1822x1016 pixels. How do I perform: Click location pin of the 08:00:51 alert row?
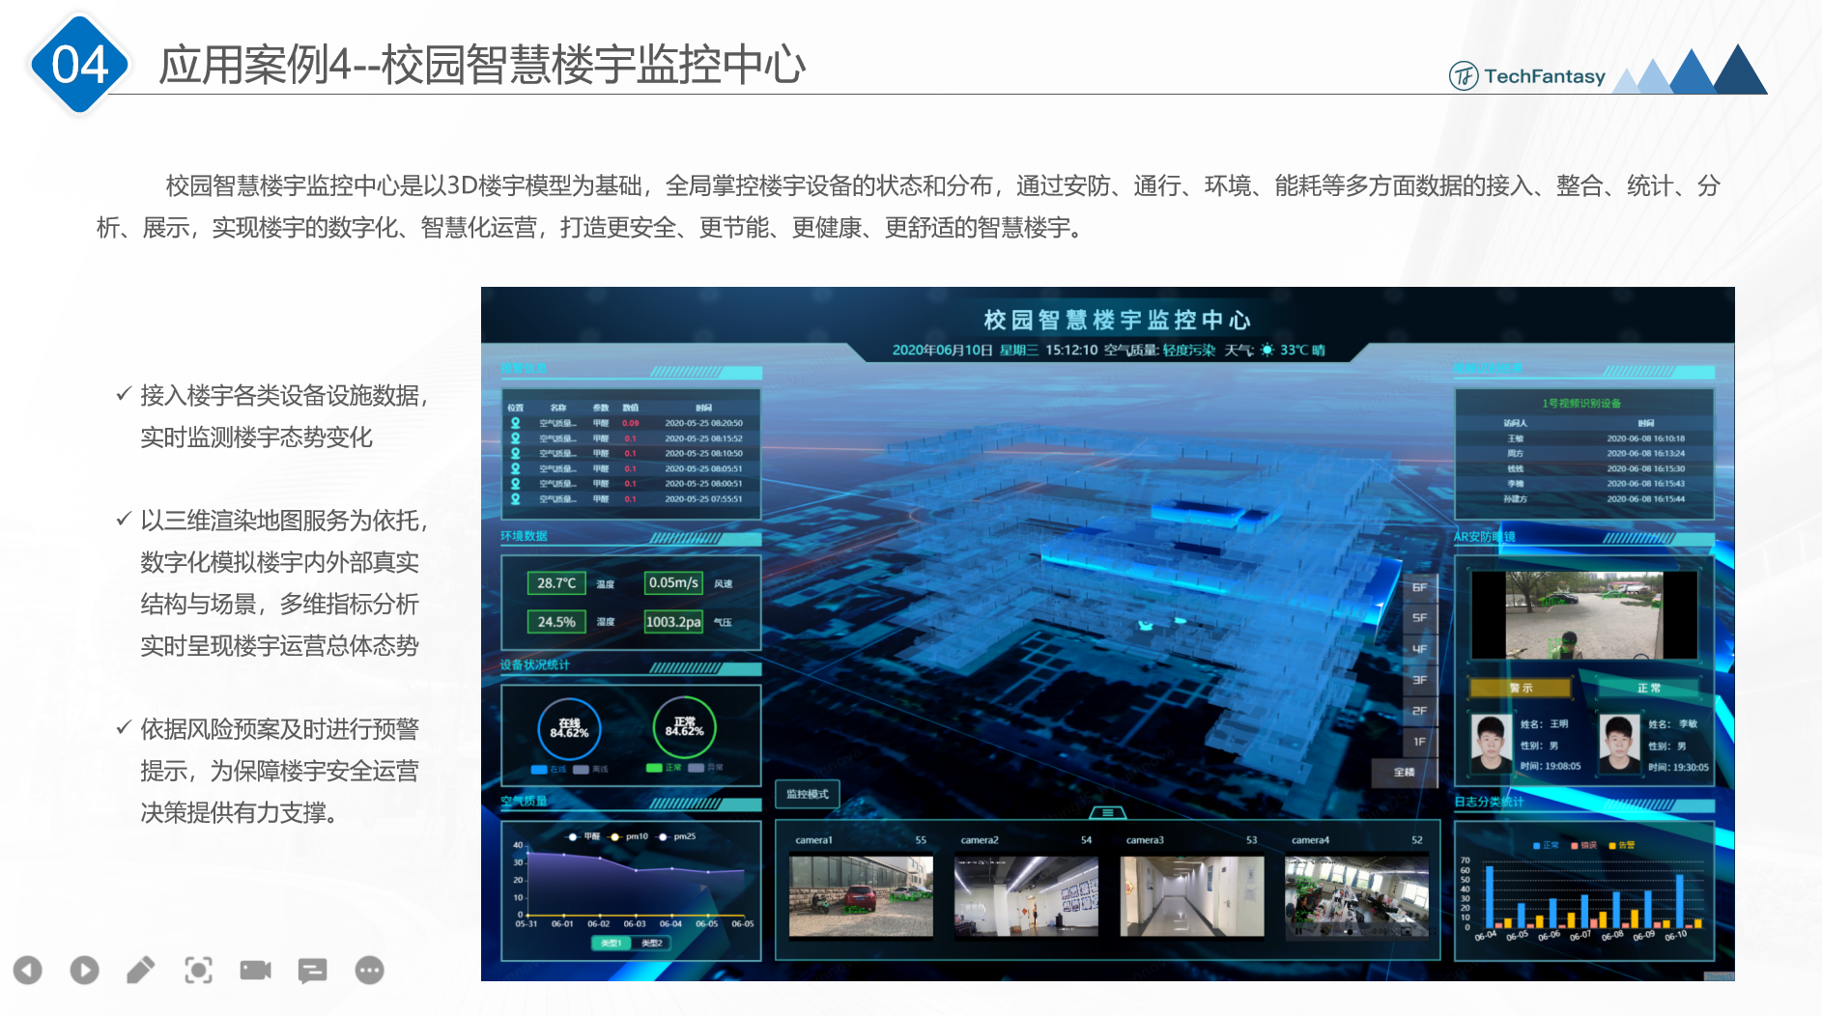tap(516, 484)
